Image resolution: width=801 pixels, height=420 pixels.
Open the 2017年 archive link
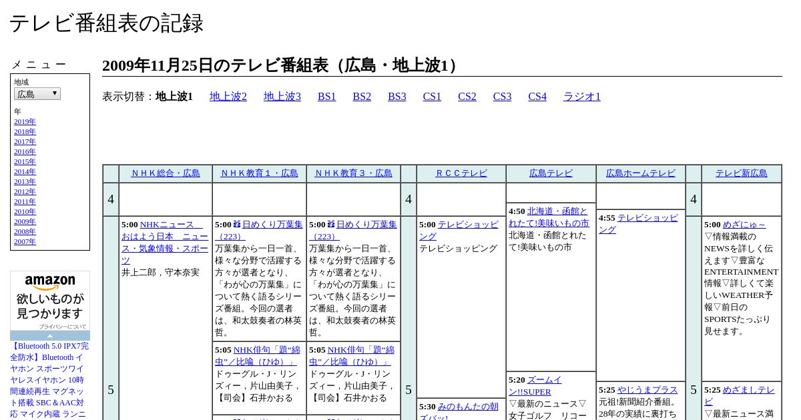(25, 141)
